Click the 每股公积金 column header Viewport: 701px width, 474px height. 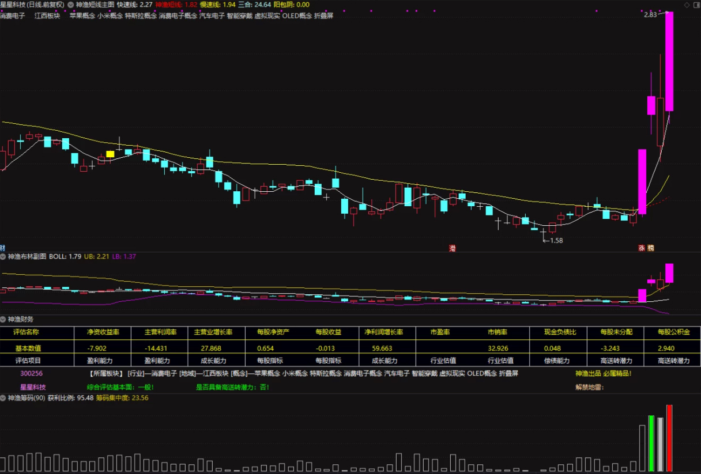(673, 332)
